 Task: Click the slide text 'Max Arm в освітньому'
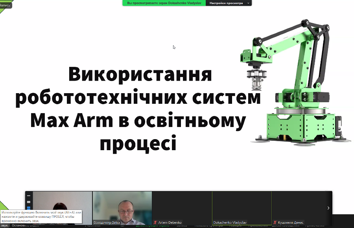tap(138, 121)
